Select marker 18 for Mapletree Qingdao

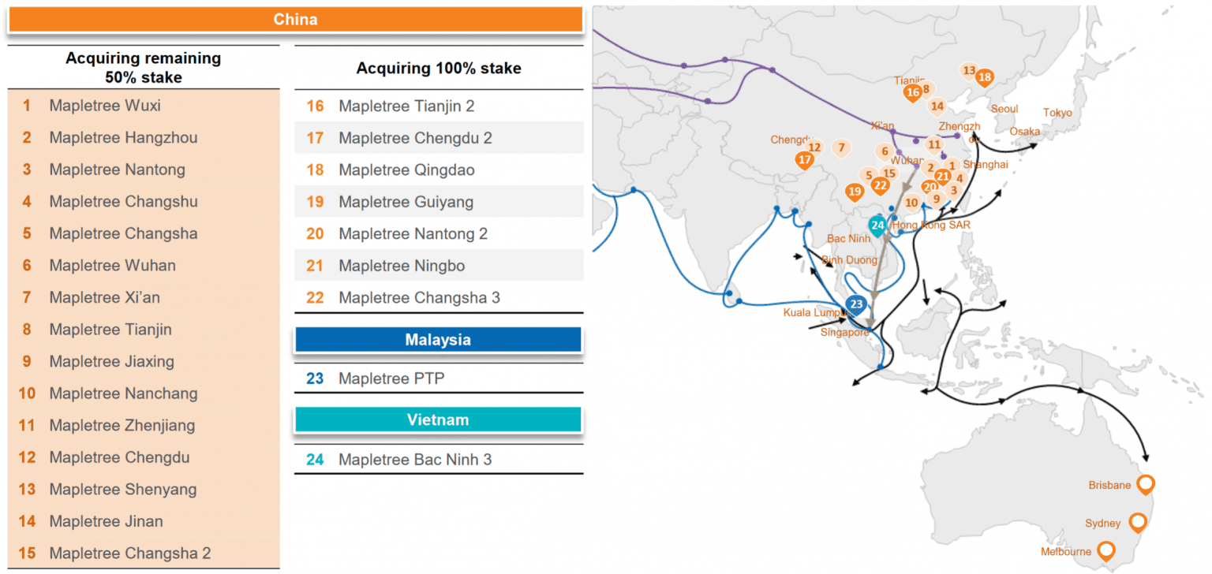[985, 78]
